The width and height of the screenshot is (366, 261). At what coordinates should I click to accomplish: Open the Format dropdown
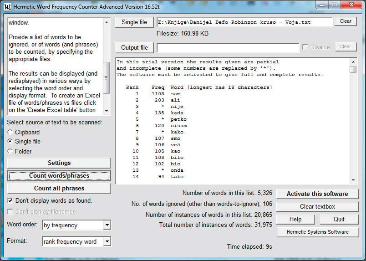(107, 241)
